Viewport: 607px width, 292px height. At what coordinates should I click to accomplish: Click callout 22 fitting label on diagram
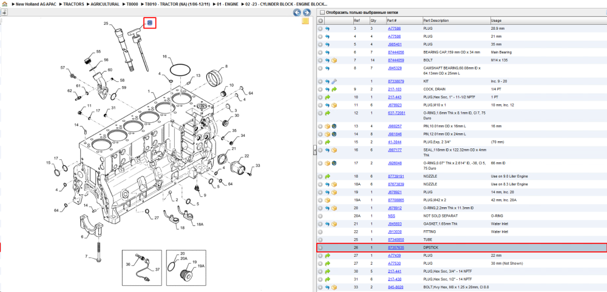tap(246, 156)
